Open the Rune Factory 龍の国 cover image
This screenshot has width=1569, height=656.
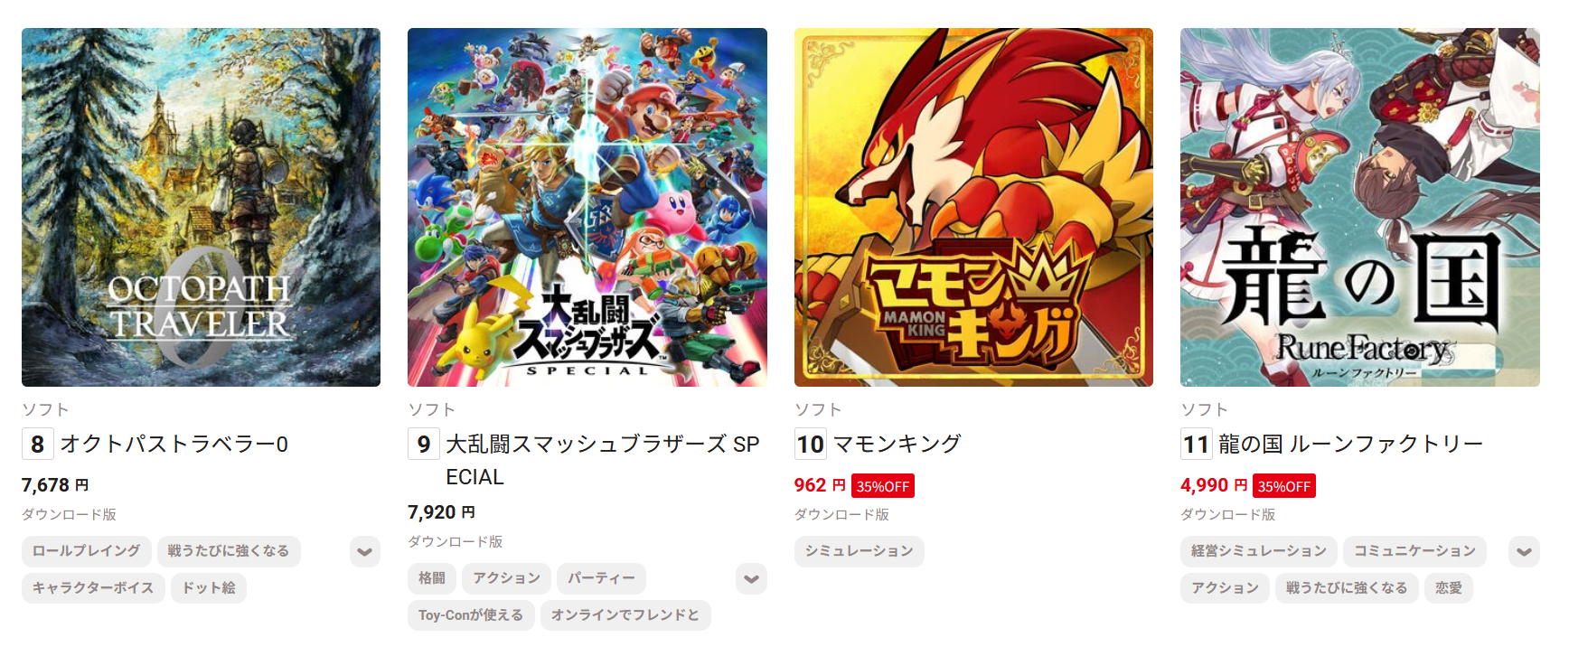tap(1360, 207)
